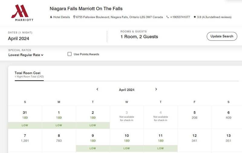Select April 1 priced at 189
This screenshot has height=153, width=242.
point(59,115)
